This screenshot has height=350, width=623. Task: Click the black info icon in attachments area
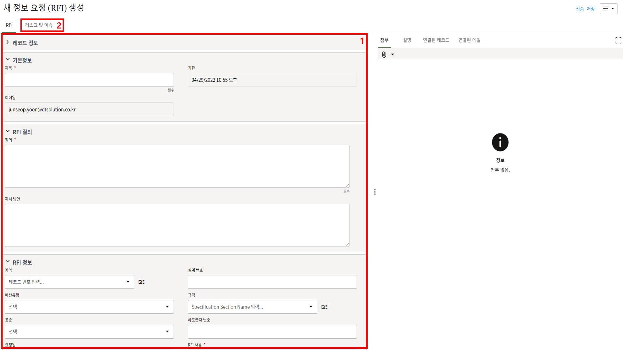tap(500, 142)
